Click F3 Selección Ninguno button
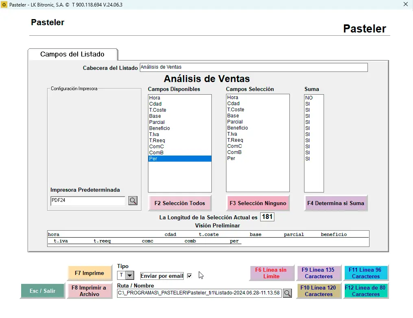The image size is (413, 318). (258, 203)
